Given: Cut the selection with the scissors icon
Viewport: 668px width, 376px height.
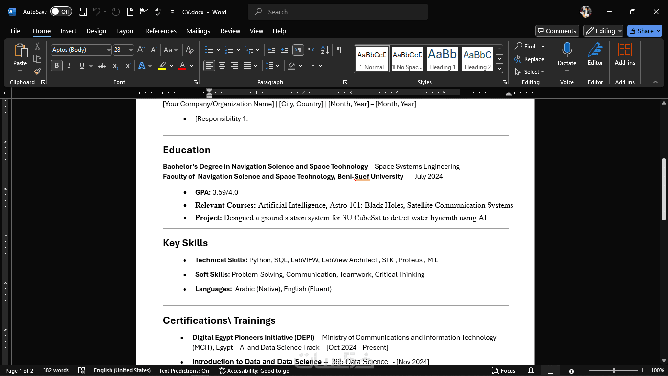Looking at the screenshot, I should coord(37,47).
